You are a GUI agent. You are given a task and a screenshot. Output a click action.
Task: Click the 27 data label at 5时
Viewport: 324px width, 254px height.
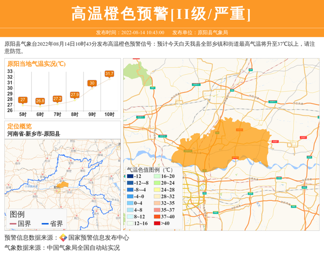click(x=23, y=100)
